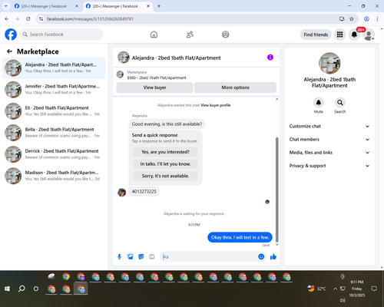Open Windows taskbar search
The image size is (384, 307).
pos(22,289)
